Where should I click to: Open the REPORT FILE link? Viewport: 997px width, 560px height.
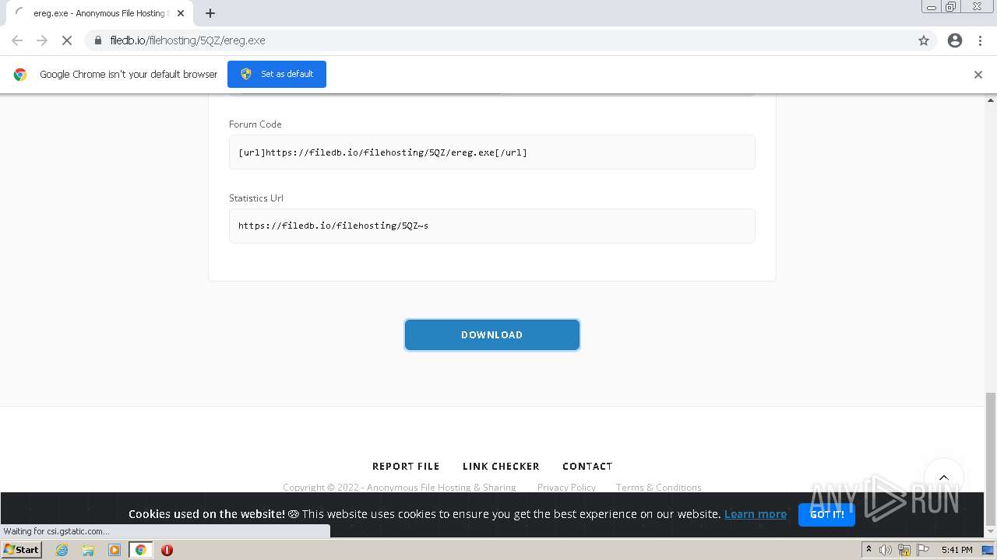406,466
